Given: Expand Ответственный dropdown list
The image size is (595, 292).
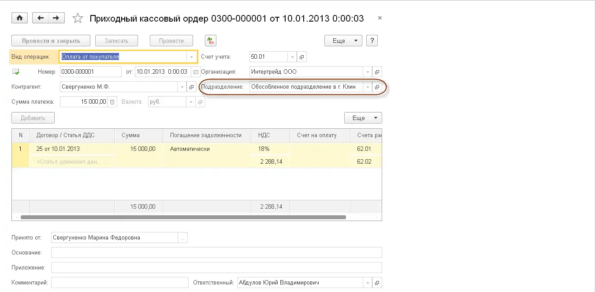Looking at the screenshot, I should [x=368, y=283].
